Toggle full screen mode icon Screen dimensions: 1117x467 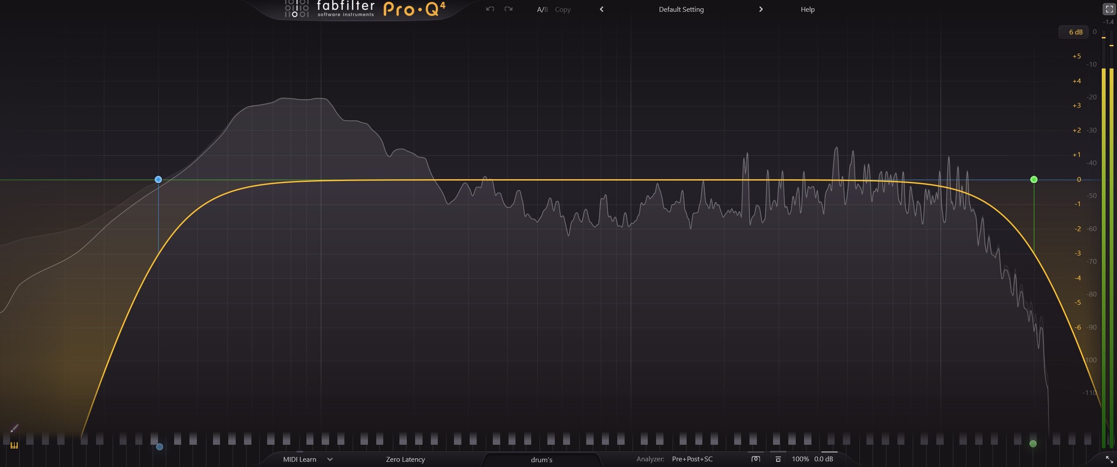click(1109, 9)
